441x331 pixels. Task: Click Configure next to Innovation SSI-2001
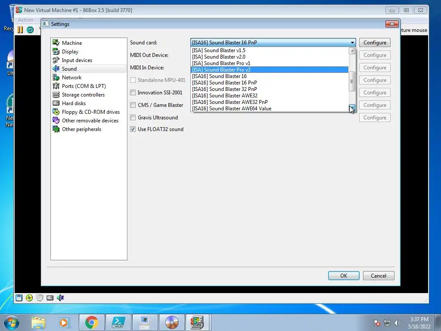[375, 93]
